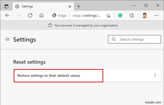This screenshot has height=105, width=164.
Task: Go back to the previous page
Action: (7, 15)
